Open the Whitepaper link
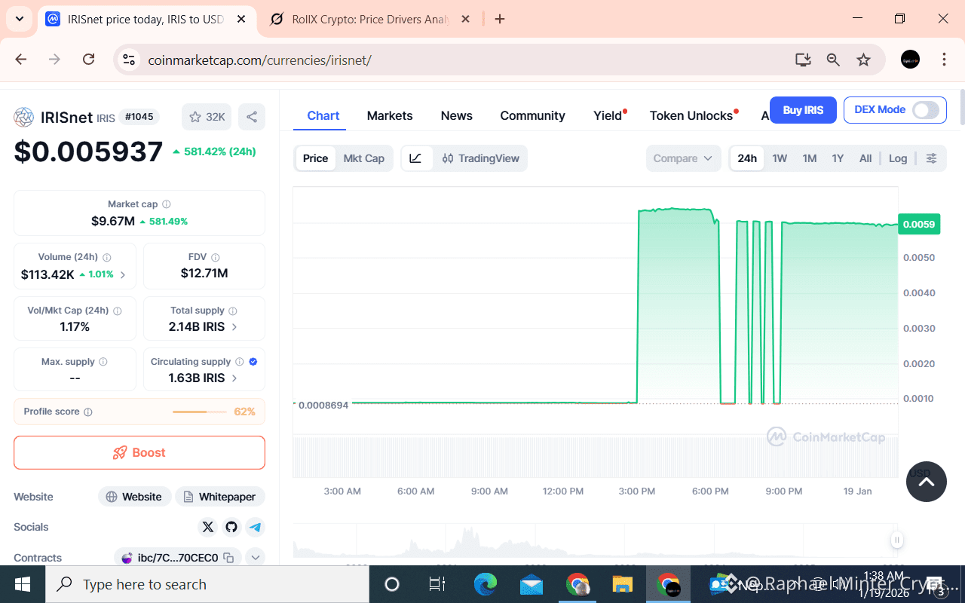This screenshot has height=603, width=965. pos(219,497)
